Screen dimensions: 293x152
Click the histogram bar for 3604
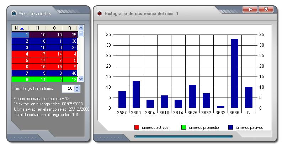tap(150, 104)
